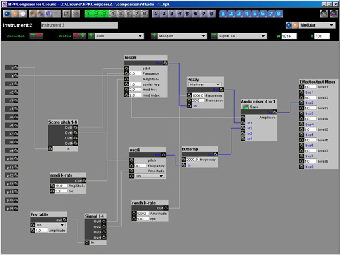Add a module using plus beside pluck dropdown
The width and height of the screenshot is (340, 255).
tap(91, 35)
